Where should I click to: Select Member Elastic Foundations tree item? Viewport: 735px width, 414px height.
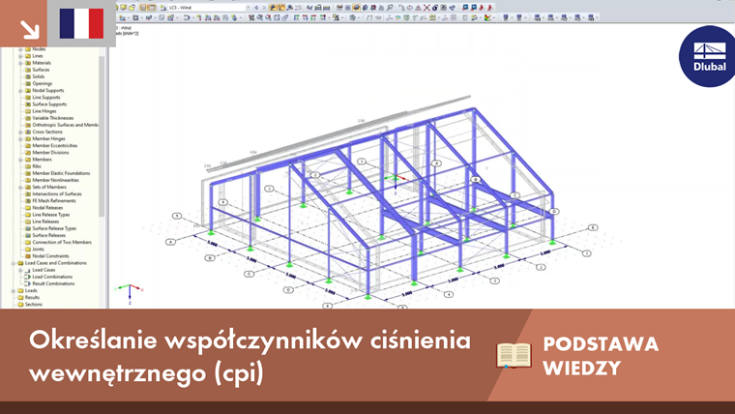coord(61,173)
